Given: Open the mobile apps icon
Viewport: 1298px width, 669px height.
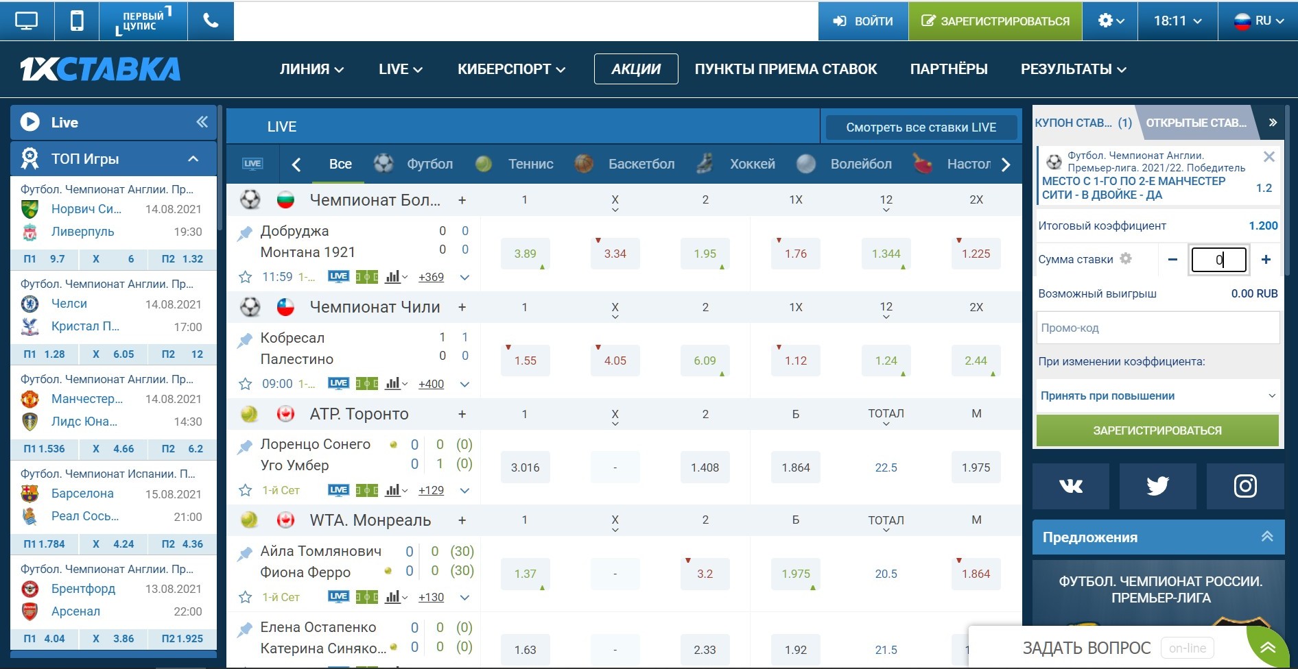Looking at the screenshot, I should (77, 21).
